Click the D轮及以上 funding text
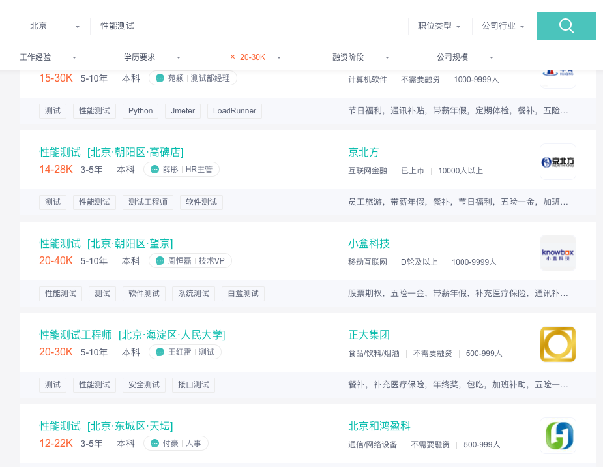Screen dimensions: 603x467 pyautogui.click(x=419, y=262)
